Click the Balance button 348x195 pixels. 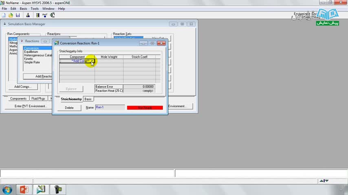pyautogui.click(x=71, y=89)
